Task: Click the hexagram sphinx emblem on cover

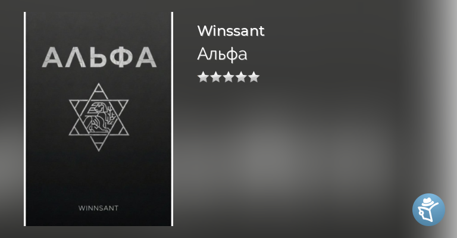Action: pos(99,117)
